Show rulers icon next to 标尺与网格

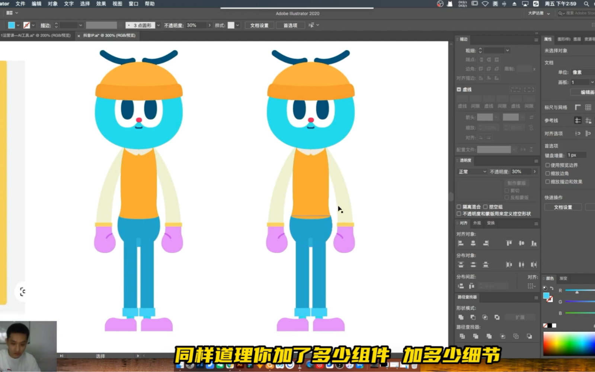pos(578,107)
